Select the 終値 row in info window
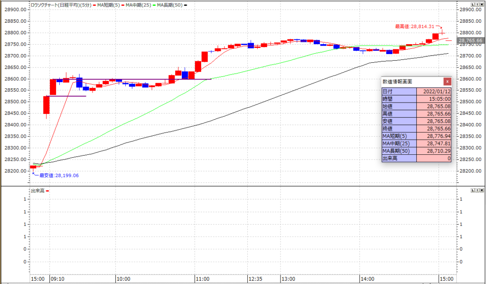 click(x=416, y=128)
